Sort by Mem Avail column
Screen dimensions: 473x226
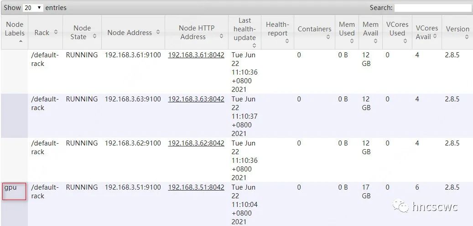click(x=370, y=32)
